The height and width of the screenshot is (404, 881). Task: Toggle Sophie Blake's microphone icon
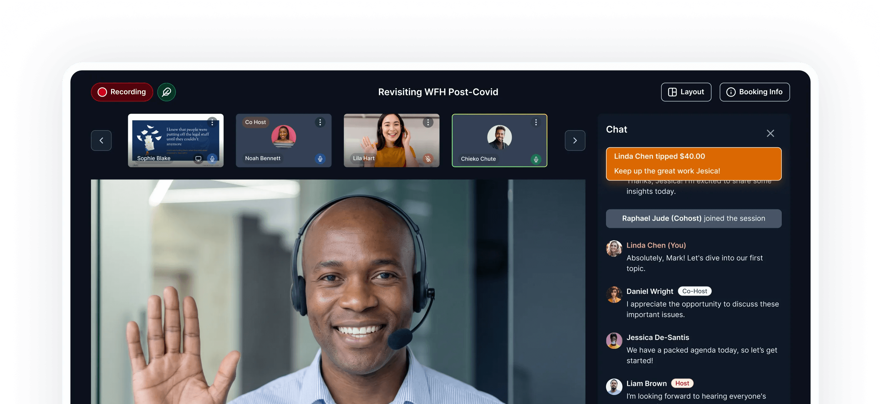pyautogui.click(x=212, y=158)
